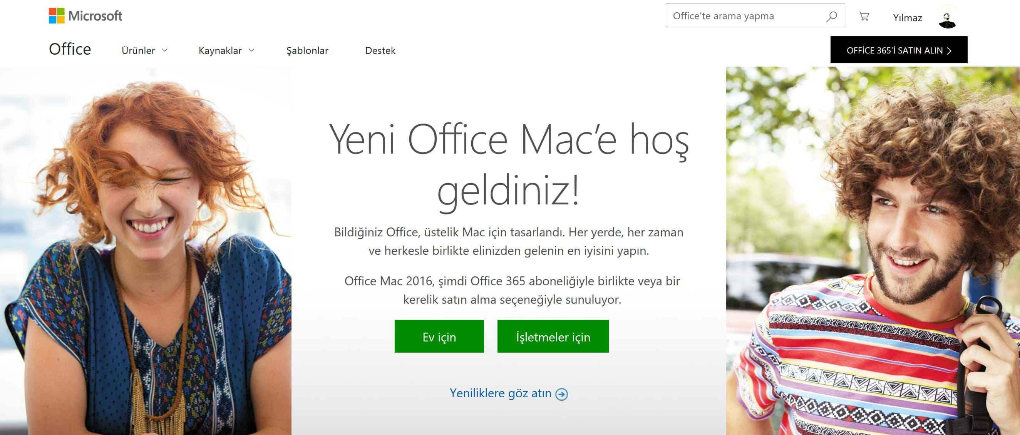Click the Yılmaz account name
1020x435 pixels.
pyautogui.click(x=907, y=18)
